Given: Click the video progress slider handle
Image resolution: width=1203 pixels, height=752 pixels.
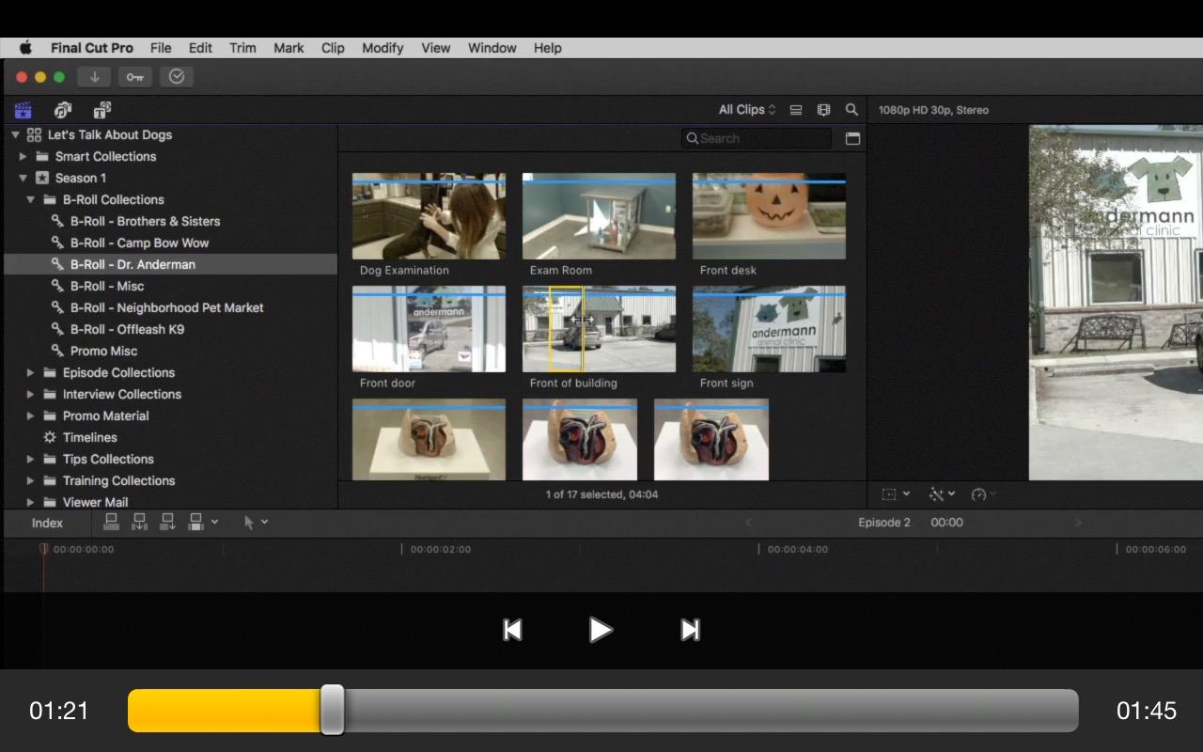Looking at the screenshot, I should [332, 710].
